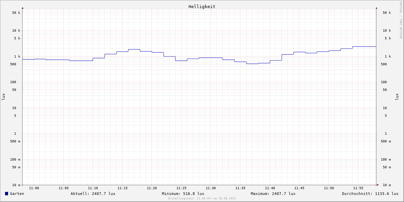Click the 50 k label on left axis
This screenshot has height=202, width=404.
click(x=16, y=13)
